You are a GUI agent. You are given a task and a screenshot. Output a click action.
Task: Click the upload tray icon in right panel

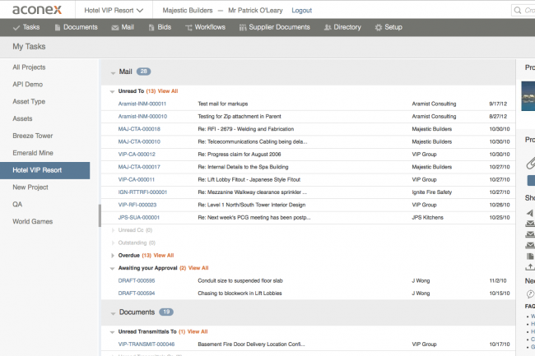tap(530, 266)
